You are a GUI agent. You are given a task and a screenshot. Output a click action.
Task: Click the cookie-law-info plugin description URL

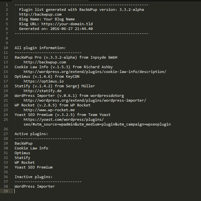coord(95,72)
